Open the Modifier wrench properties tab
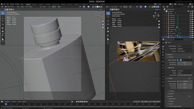This screenshot has height=109, width=194. tap(163, 68)
